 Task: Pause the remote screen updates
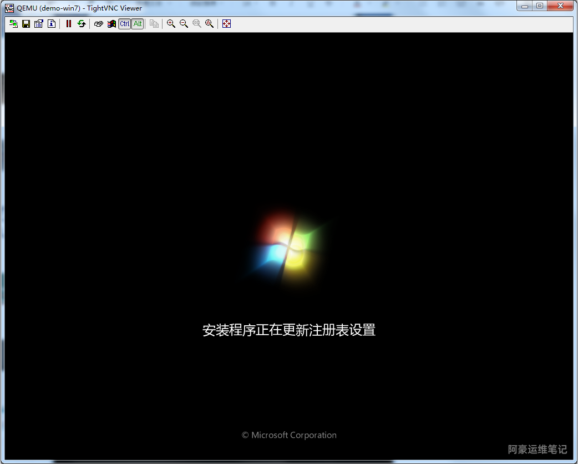[x=69, y=24]
